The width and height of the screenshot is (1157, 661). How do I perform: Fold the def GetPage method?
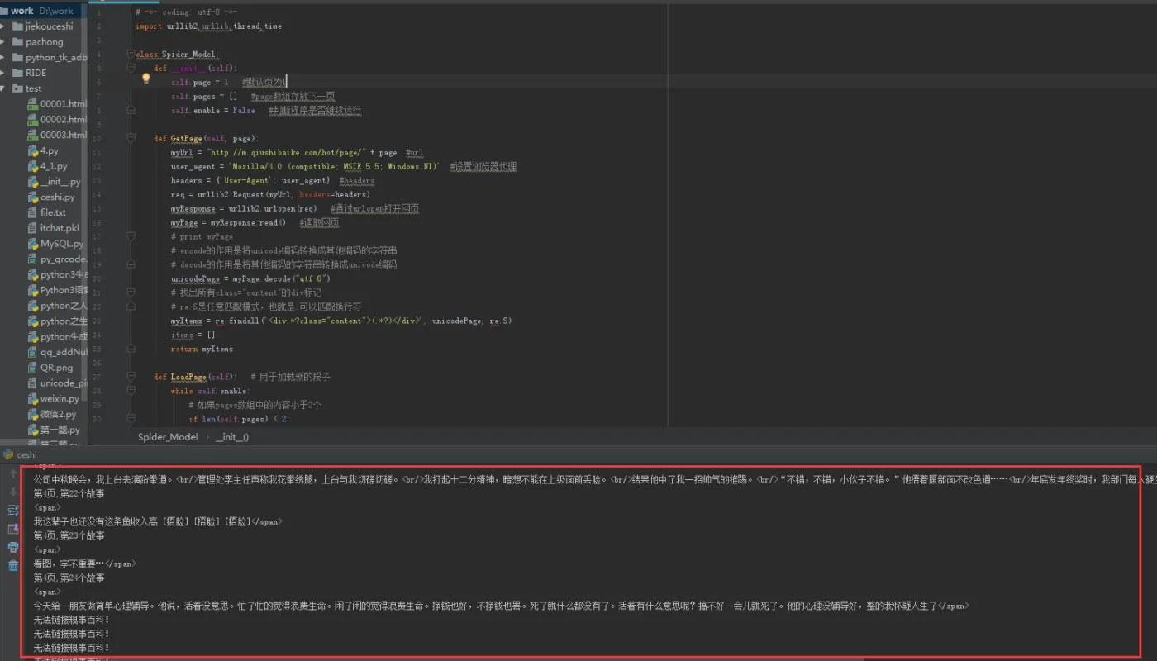pyautogui.click(x=131, y=139)
